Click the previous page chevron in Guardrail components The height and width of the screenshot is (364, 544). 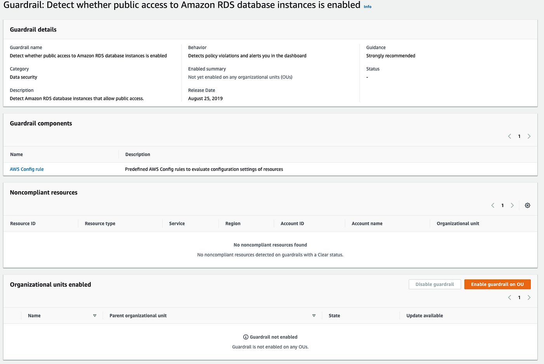(x=509, y=136)
